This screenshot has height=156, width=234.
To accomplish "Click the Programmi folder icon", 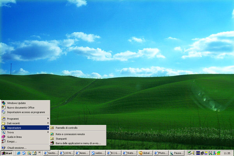I will (4, 119).
